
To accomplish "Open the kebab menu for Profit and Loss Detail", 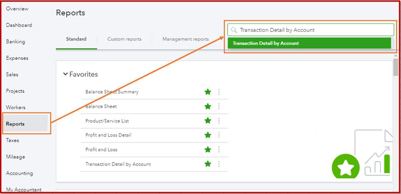I will 219,135.
